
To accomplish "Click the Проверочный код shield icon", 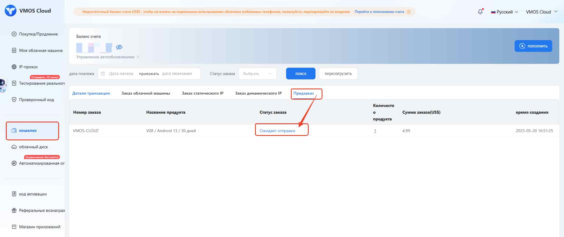I will tap(14, 100).
